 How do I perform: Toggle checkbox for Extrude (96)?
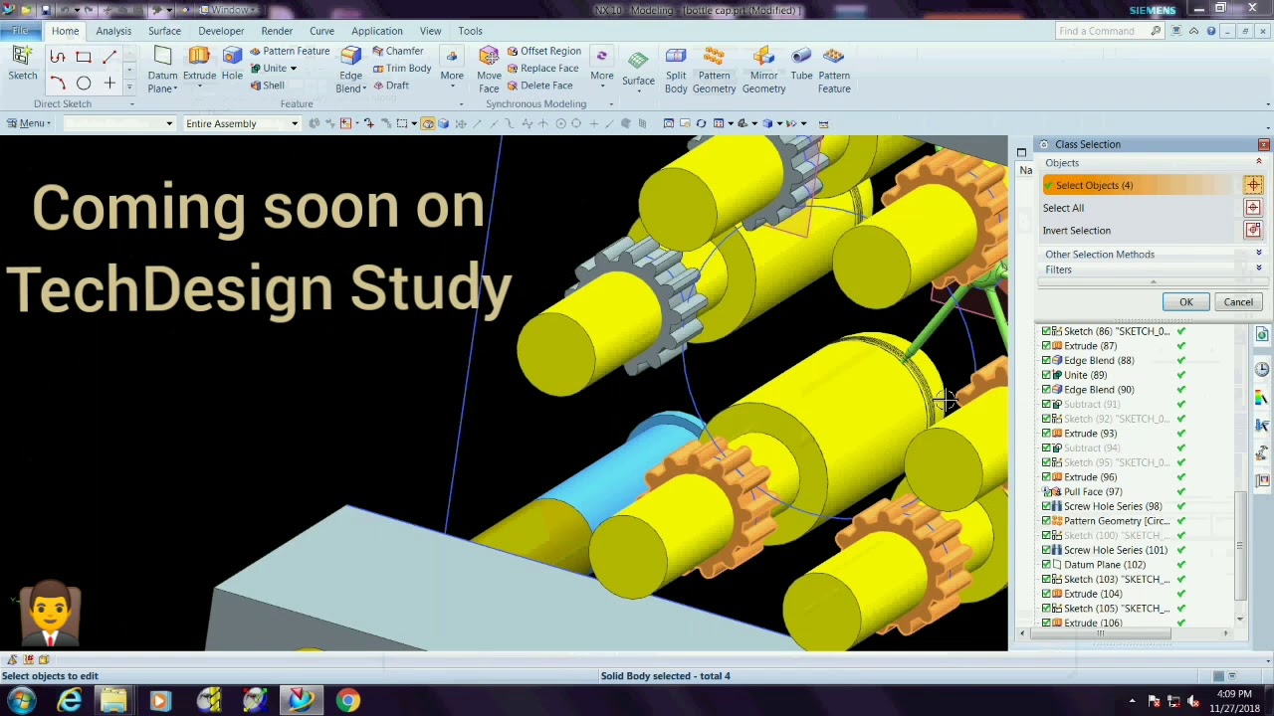click(x=1046, y=477)
